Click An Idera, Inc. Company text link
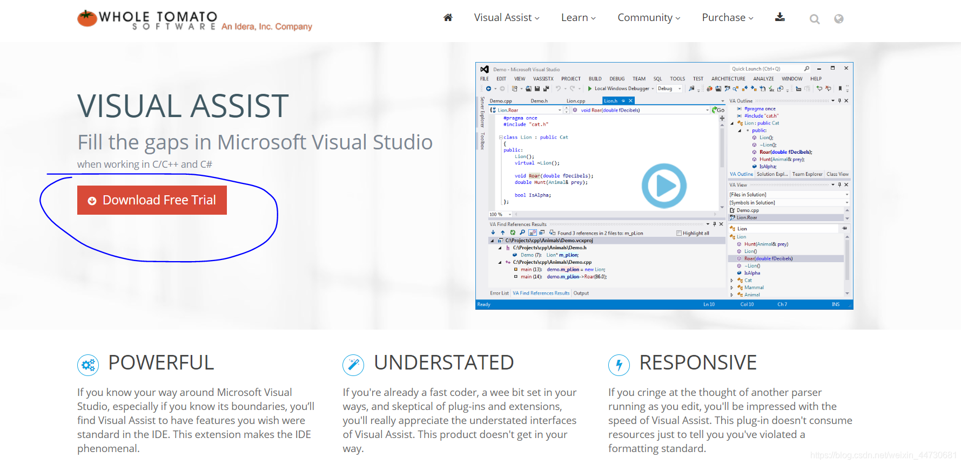 point(267,26)
